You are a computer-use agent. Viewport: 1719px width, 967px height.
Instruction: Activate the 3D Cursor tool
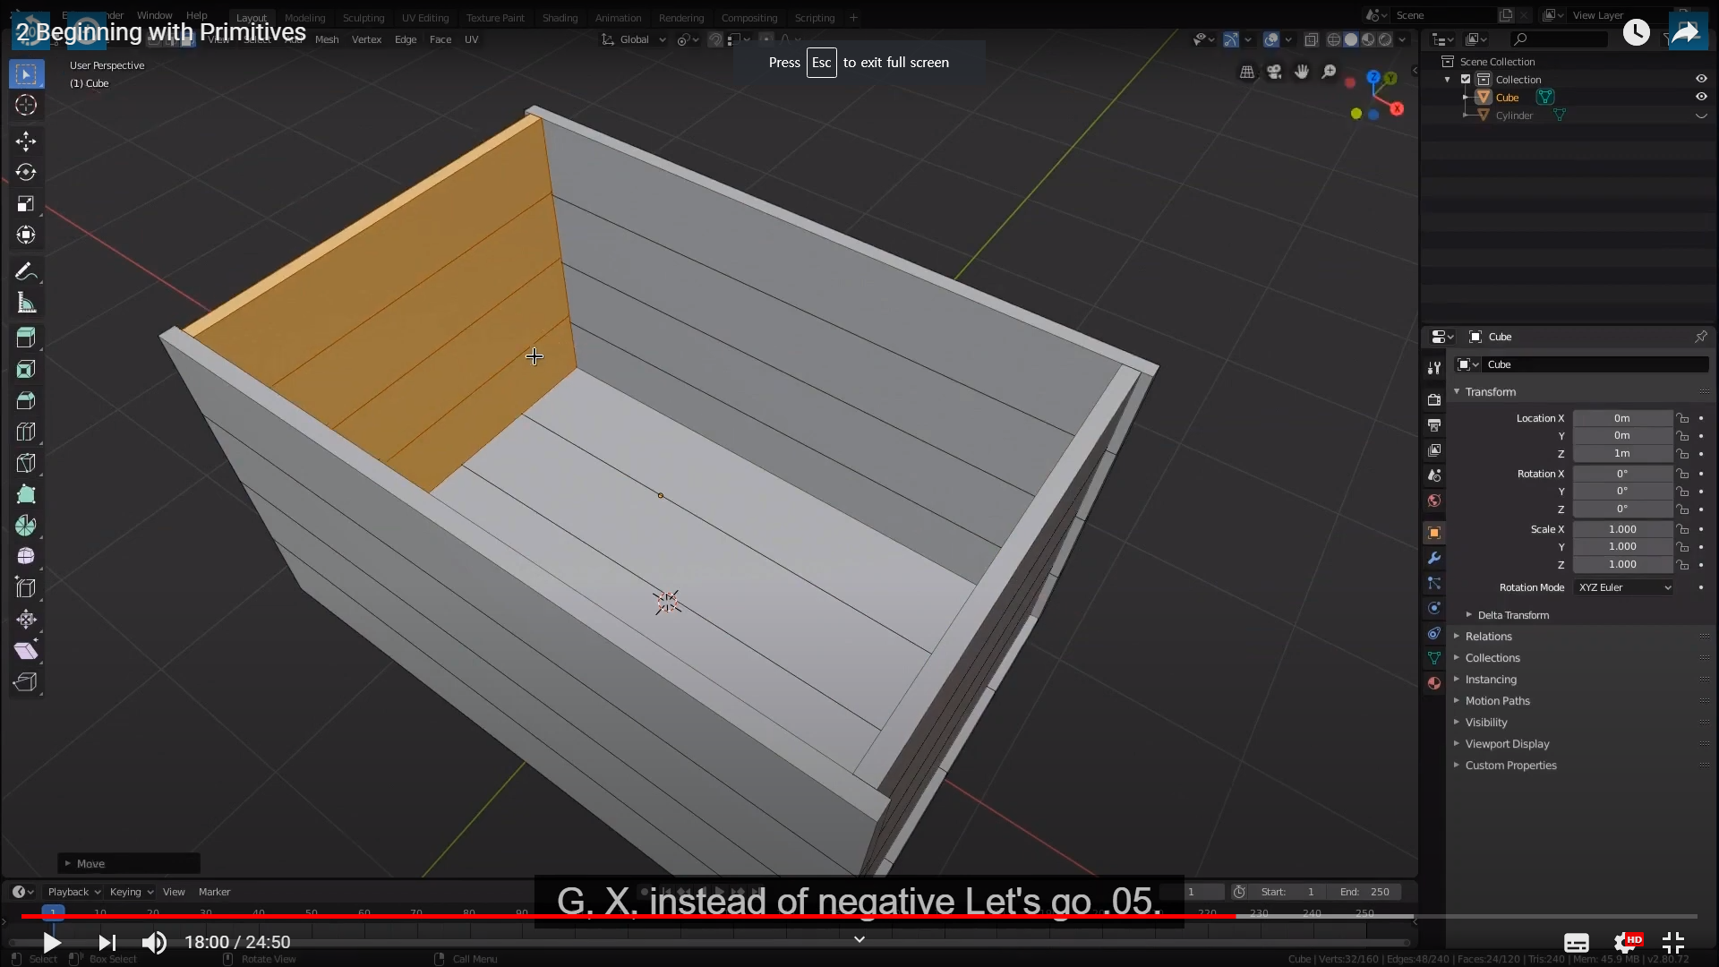26,105
